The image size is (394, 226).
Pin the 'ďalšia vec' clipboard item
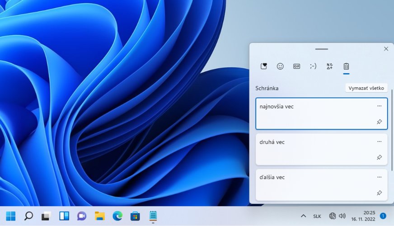coord(379,193)
